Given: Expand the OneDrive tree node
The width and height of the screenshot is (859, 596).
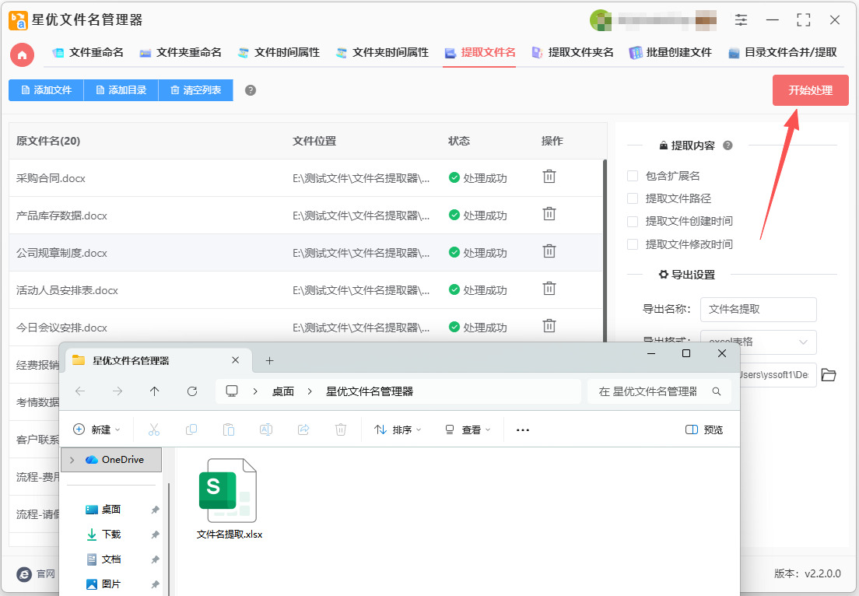Looking at the screenshot, I should coord(72,460).
